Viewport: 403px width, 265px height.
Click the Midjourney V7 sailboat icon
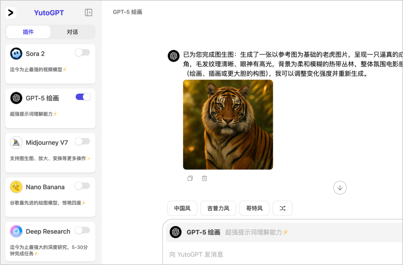tap(16, 142)
